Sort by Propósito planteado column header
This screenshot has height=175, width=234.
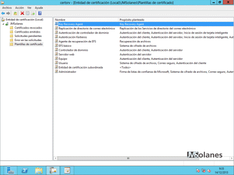click(x=176, y=20)
